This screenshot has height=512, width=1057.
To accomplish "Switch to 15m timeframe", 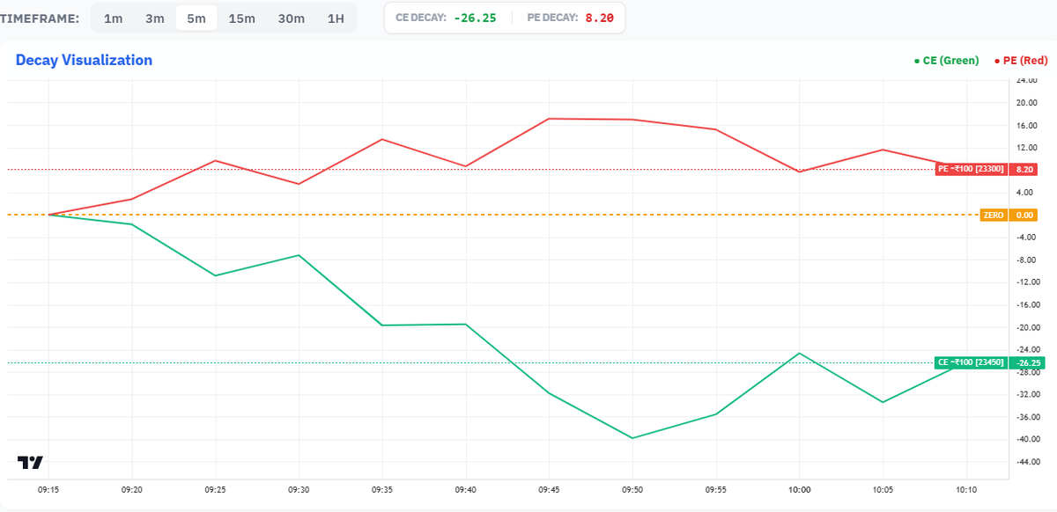I will click(241, 18).
